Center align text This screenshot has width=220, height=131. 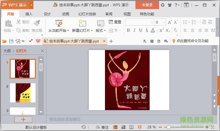click(x=192, y=30)
